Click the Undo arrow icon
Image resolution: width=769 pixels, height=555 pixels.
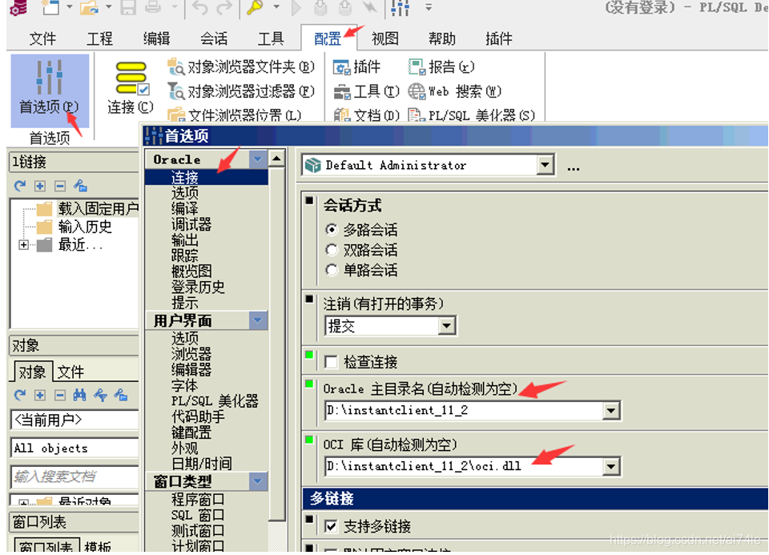pos(200,7)
